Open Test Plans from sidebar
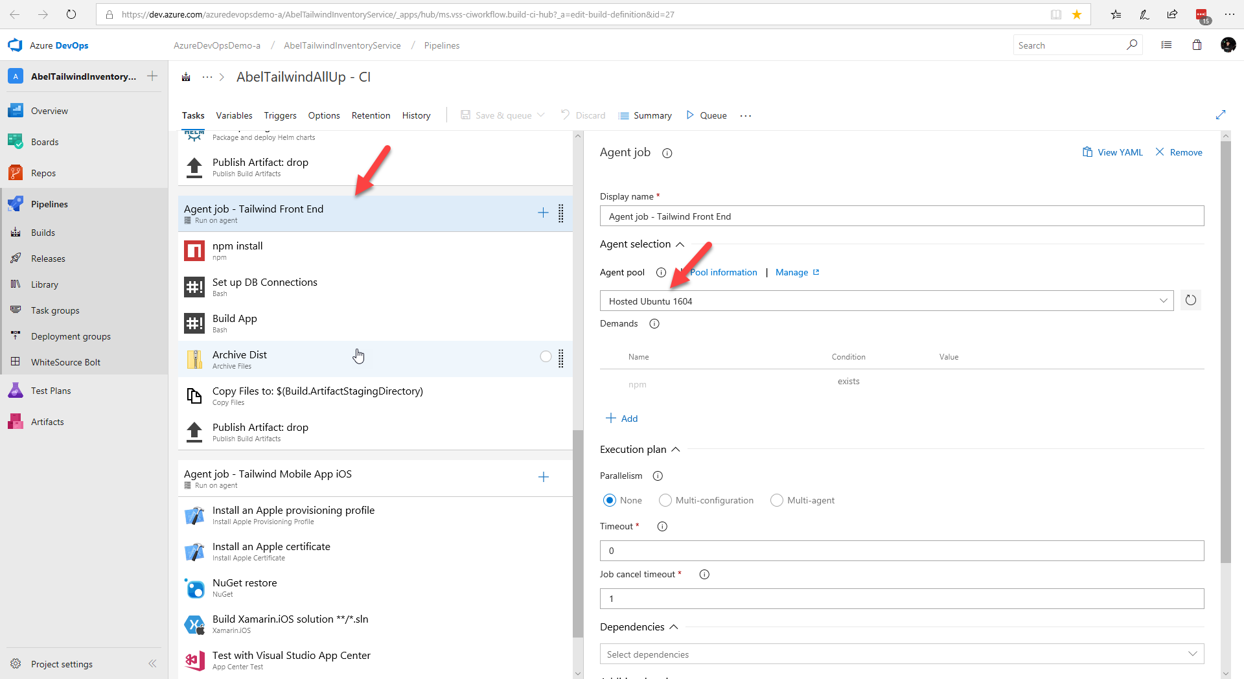Viewport: 1244px width, 679px height. tap(51, 391)
